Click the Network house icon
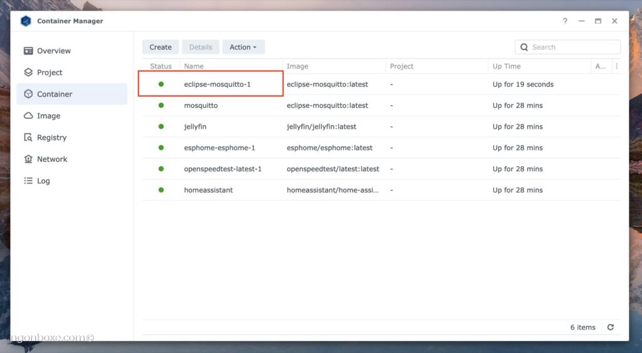 click(28, 159)
